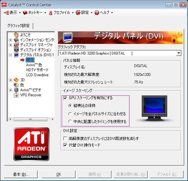Select 縦横比の保持 radio option
The height and width of the screenshot is (181, 188).
(x=70, y=106)
